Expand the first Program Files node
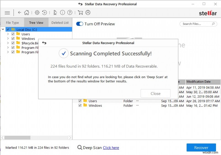The height and width of the screenshot is (155, 221). click(8, 47)
